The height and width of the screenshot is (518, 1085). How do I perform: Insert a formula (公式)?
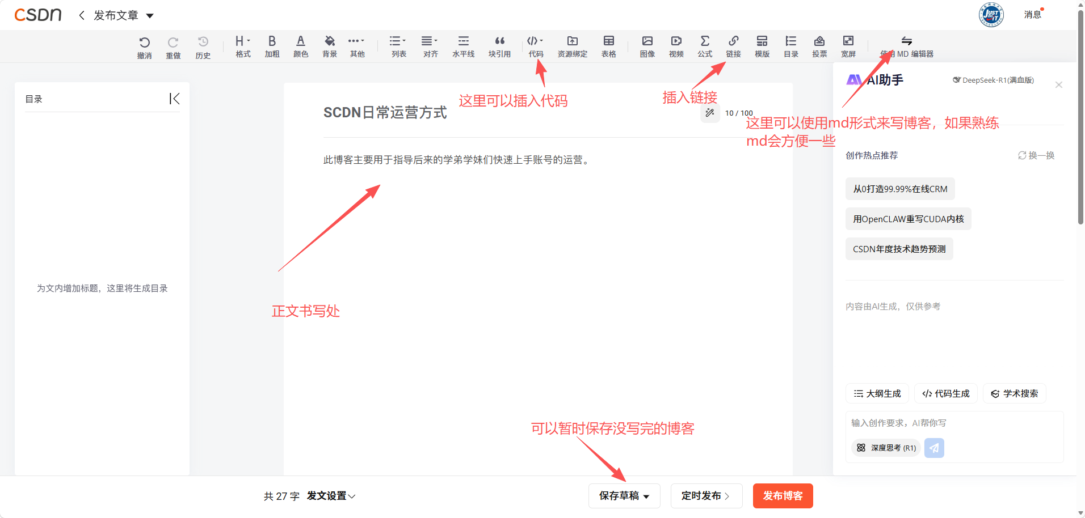(x=705, y=46)
